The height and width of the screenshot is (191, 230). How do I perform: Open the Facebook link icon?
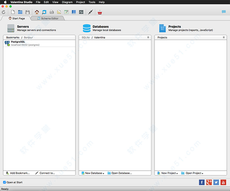202,182
